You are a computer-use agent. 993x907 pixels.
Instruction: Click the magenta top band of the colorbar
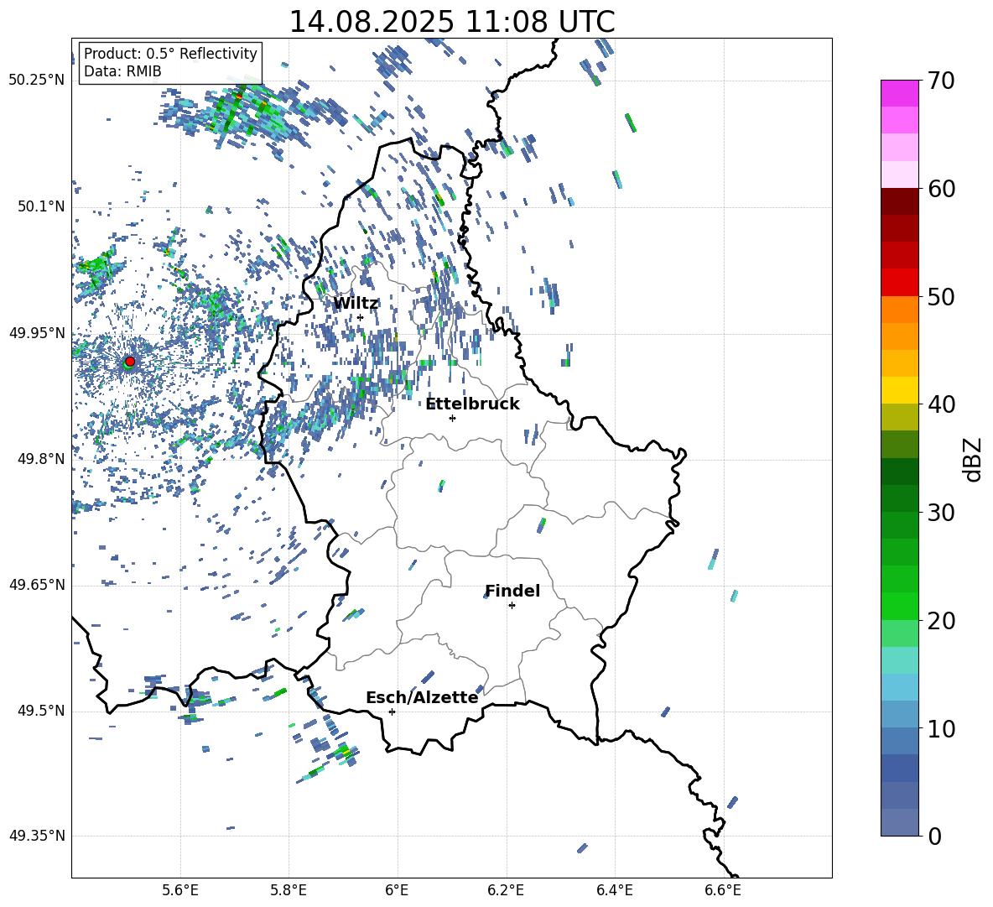(900, 93)
